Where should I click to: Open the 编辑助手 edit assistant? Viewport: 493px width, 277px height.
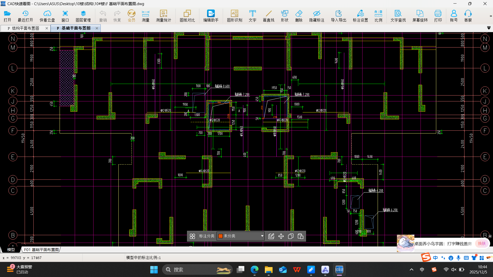(x=211, y=16)
